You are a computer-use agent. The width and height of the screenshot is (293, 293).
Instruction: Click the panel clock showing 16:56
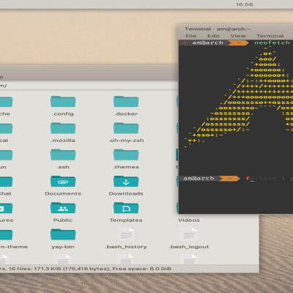245,4
